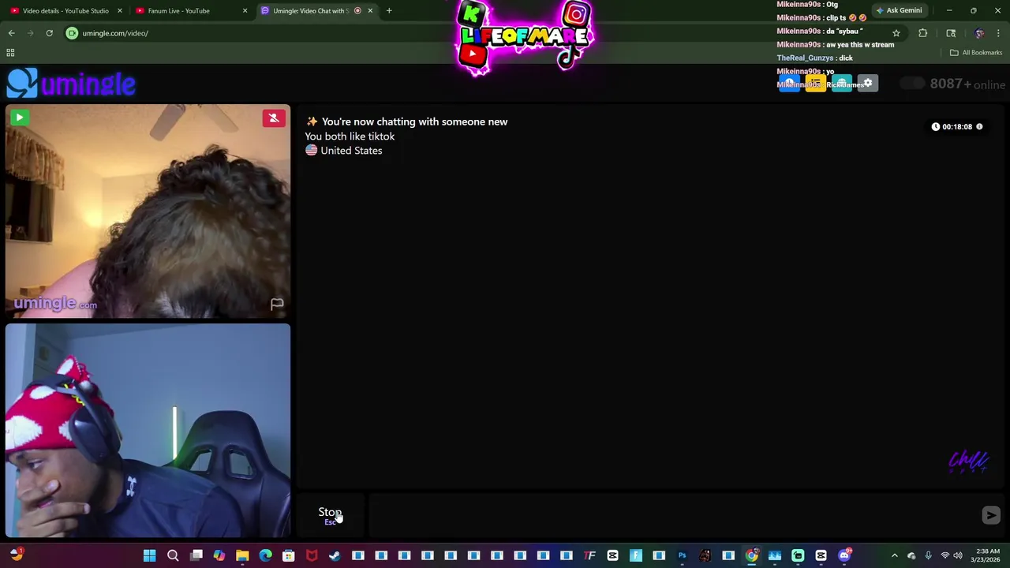Focus the chat message input field
1010x568 pixels.
click(x=675, y=515)
